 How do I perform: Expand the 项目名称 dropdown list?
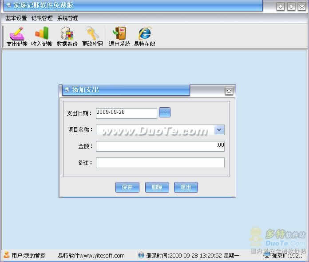pyautogui.click(x=219, y=130)
